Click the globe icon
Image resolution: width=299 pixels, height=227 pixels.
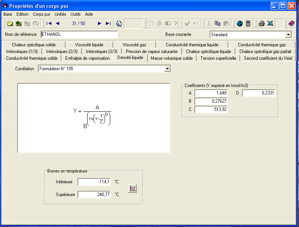[240, 24]
